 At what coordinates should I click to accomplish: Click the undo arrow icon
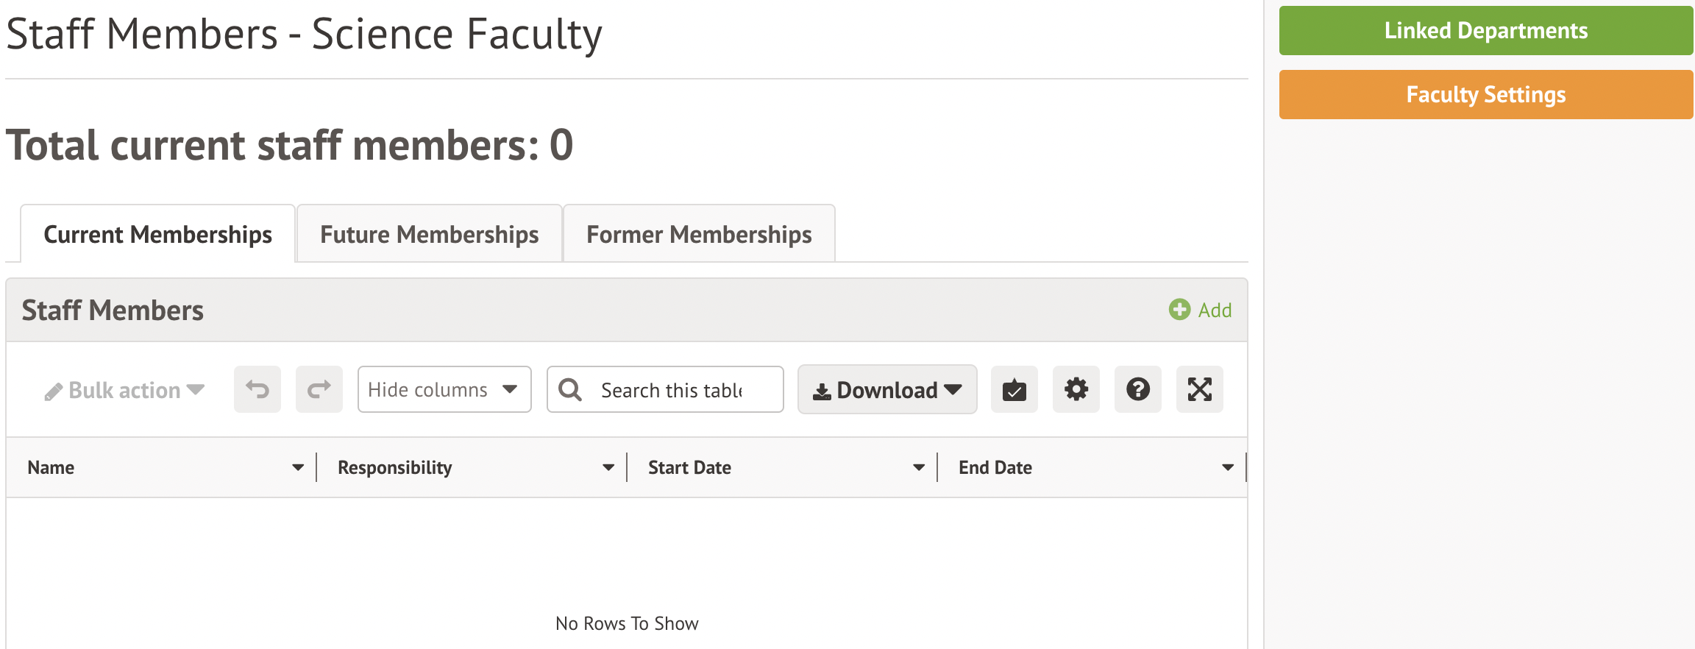257,389
